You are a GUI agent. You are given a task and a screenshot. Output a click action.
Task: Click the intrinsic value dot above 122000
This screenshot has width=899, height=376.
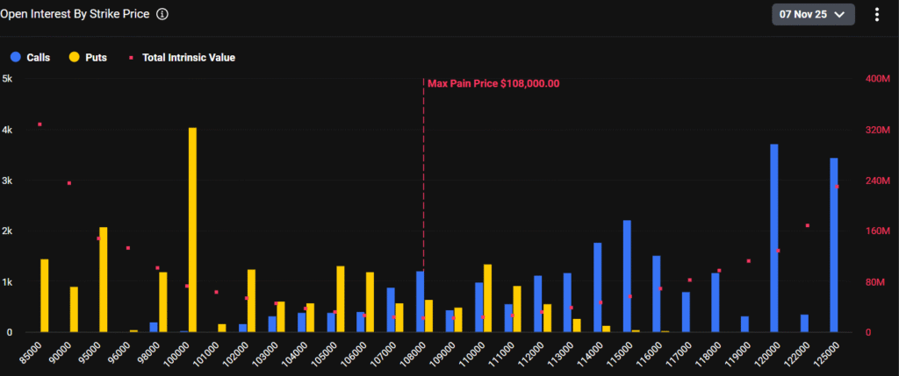(808, 225)
